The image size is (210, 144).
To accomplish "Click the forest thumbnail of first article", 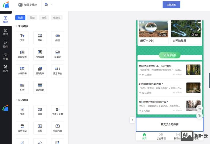I will tap(193, 70).
